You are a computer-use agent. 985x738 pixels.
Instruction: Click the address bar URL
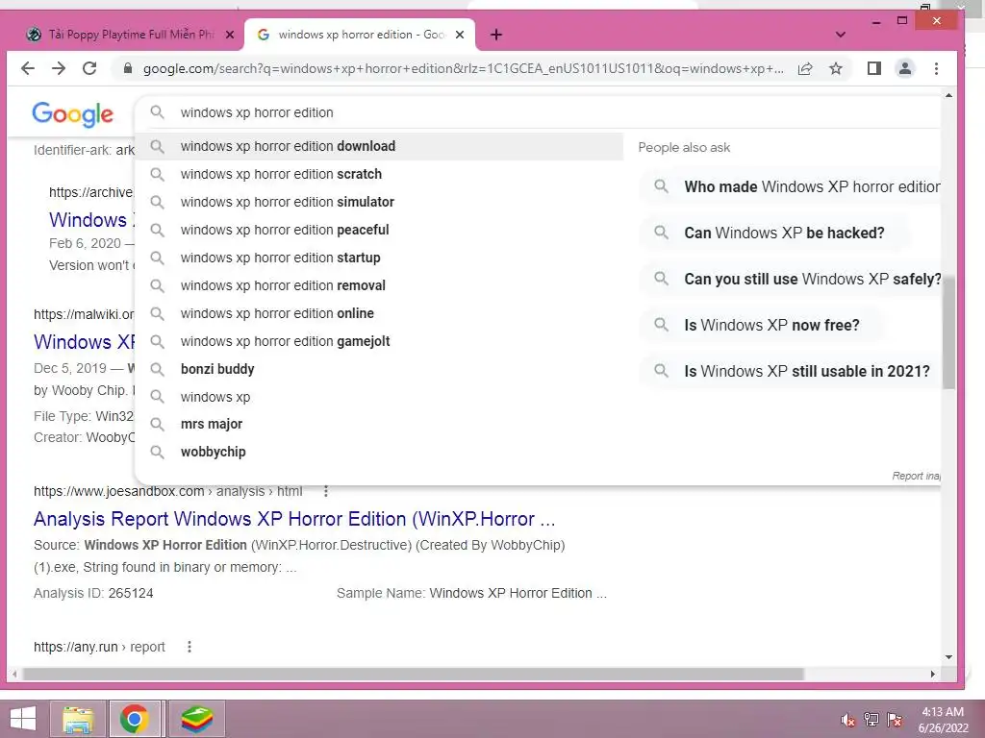[x=463, y=68]
